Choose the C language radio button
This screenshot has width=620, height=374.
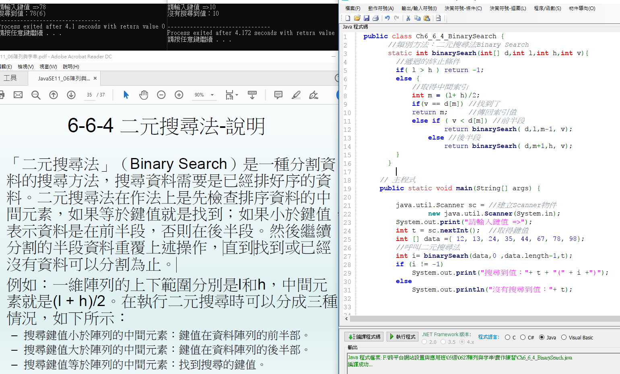pyautogui.click(x=507, y=337)
